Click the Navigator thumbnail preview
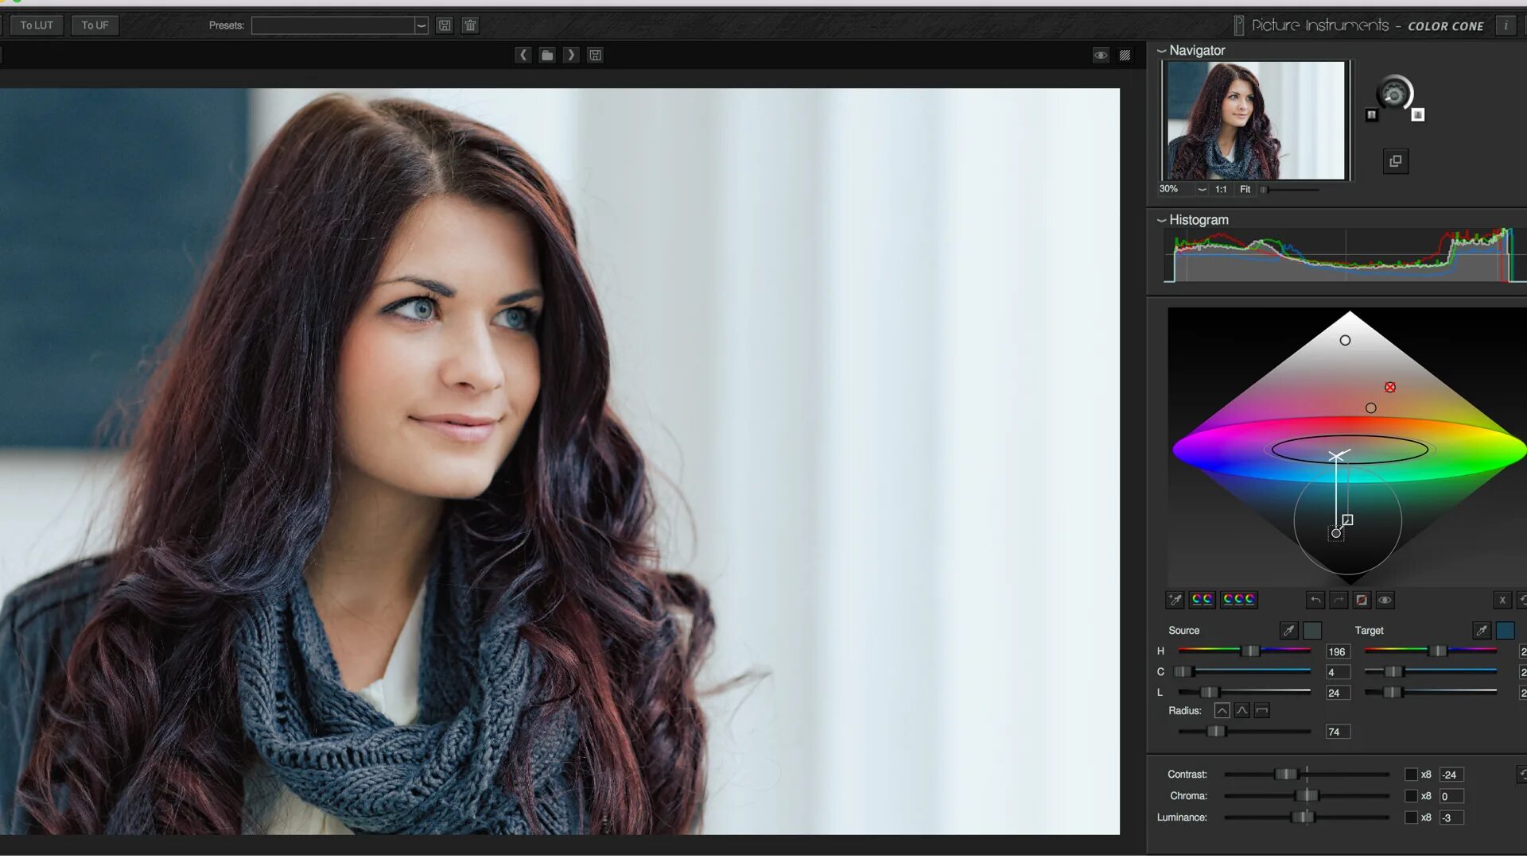This screenshot has height=858, width=1527. click(1256, 121)
